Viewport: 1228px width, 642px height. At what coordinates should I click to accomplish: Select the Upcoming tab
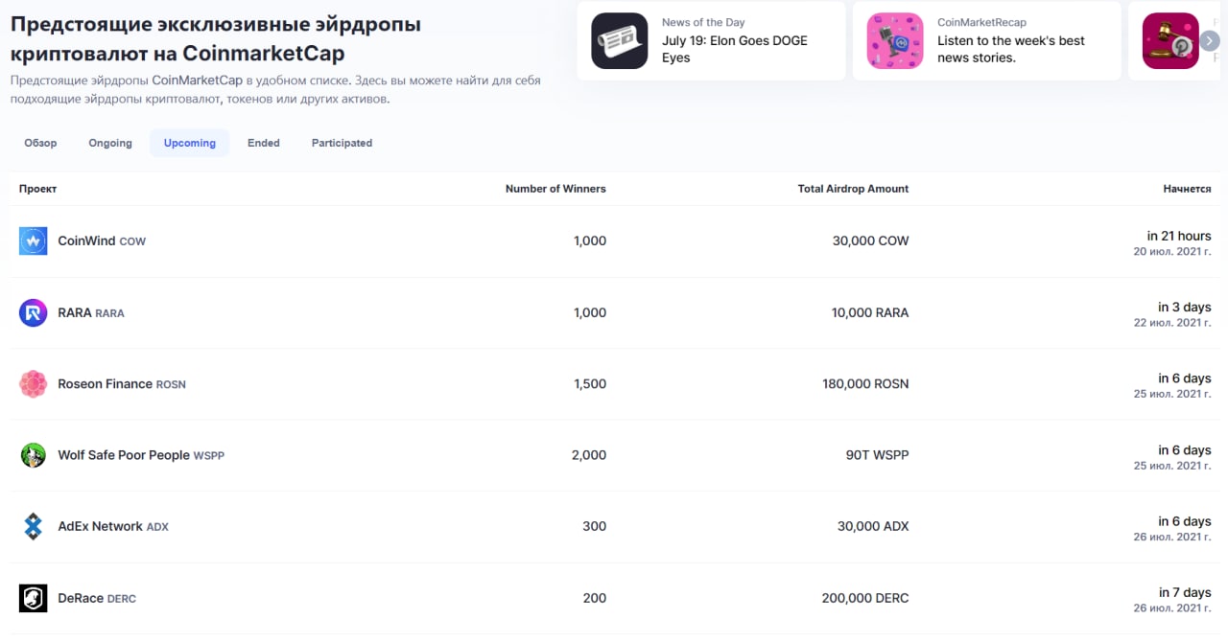[190, 143]
